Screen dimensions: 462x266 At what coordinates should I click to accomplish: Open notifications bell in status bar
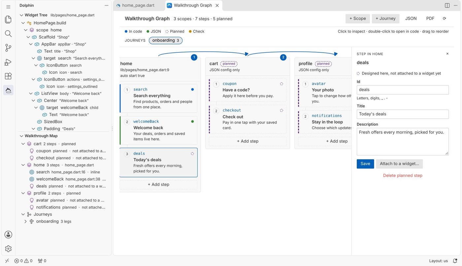point(455,261)
